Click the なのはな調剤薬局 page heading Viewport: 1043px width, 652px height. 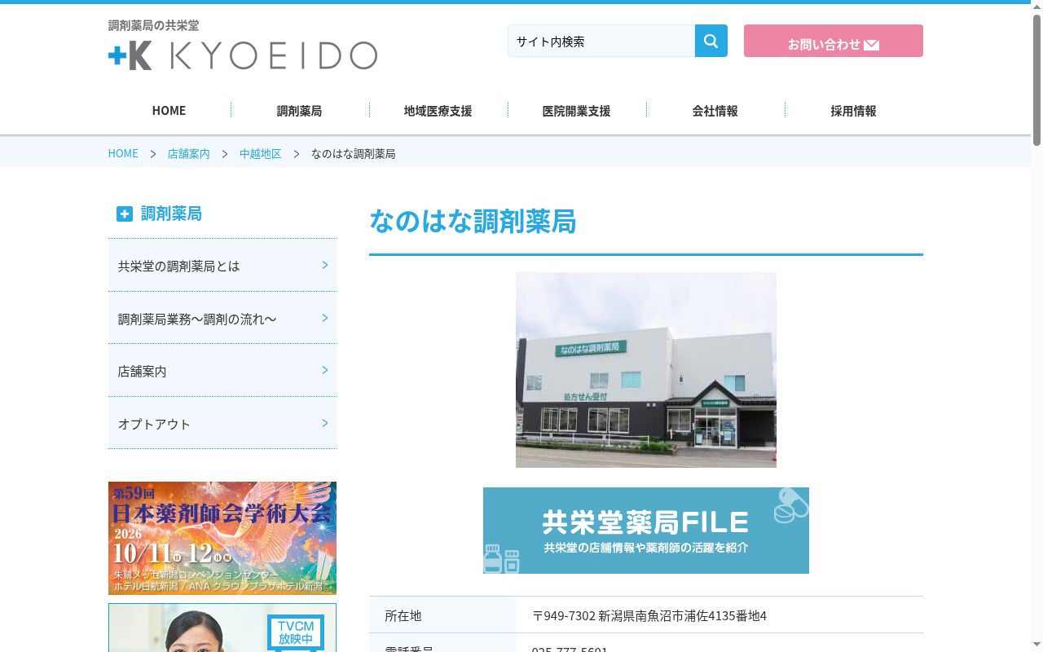click(473, 222)
